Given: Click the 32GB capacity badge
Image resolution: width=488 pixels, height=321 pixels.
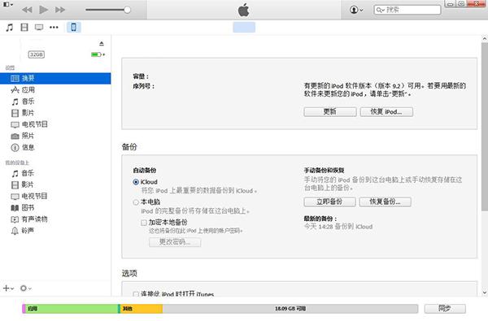Looking at the screenshot, I should [x=37, y=54].
